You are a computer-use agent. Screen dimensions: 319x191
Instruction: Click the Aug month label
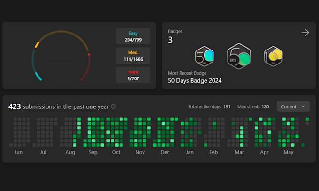(70, 152)
